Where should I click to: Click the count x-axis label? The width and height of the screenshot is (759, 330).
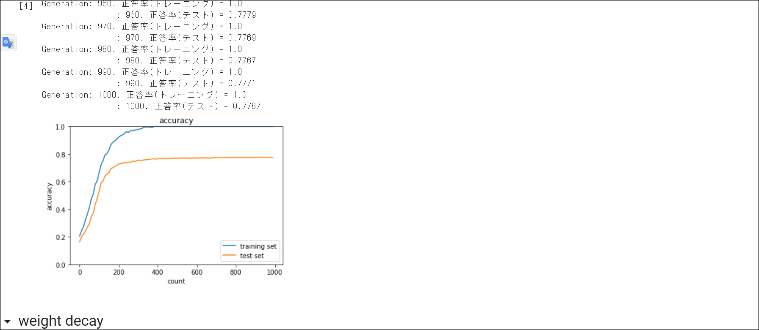pyautogui.click(x=176, y=281)
